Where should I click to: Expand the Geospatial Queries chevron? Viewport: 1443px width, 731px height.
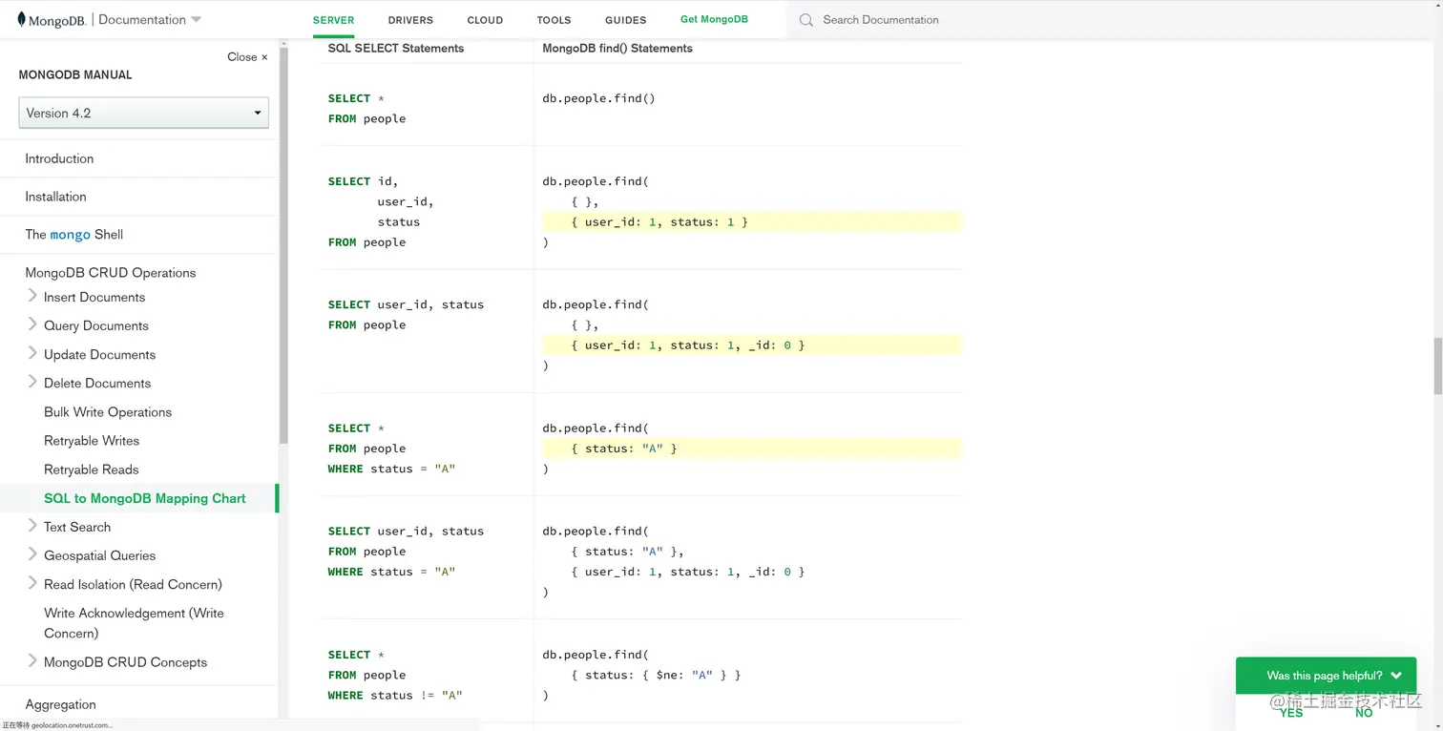[32, 554]
